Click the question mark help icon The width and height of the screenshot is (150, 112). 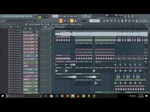(x=136, y=16)
